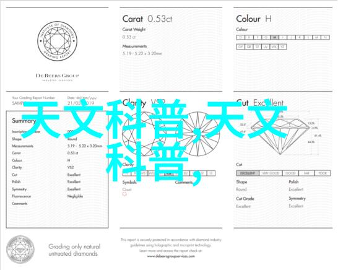Click 'Excellent' under Symmetry in Cut section
The height and width of the screenshot is (270, 338).
coord(296,206)
